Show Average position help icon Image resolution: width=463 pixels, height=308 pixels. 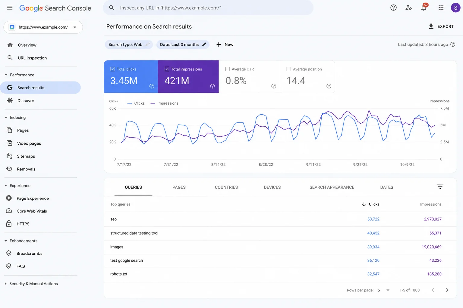(x=329, y=86)
